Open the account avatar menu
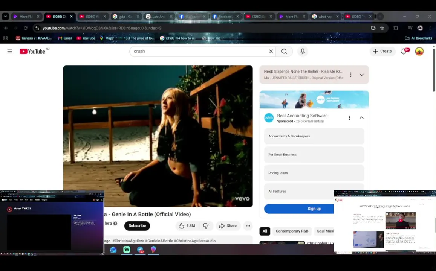Screen dimensions: 436x271 coord(419,51)
